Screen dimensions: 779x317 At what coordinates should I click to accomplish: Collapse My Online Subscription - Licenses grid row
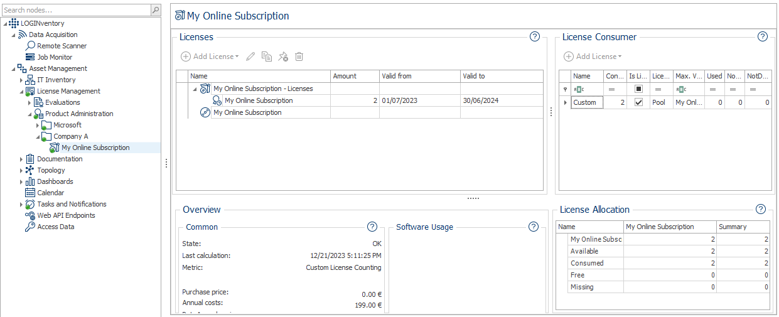(195, 89)
